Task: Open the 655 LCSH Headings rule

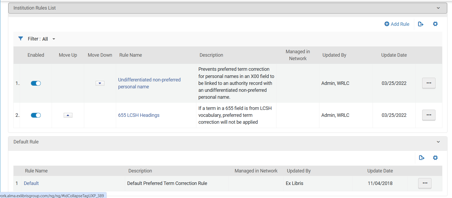Action: [139, 115]
